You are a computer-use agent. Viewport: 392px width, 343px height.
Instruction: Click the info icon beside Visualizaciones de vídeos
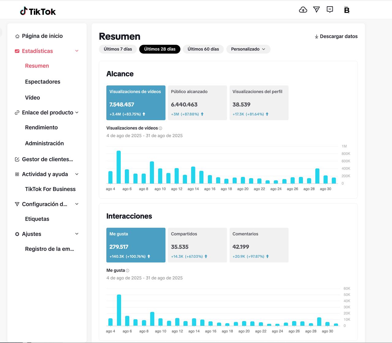(x=160, y=128)
